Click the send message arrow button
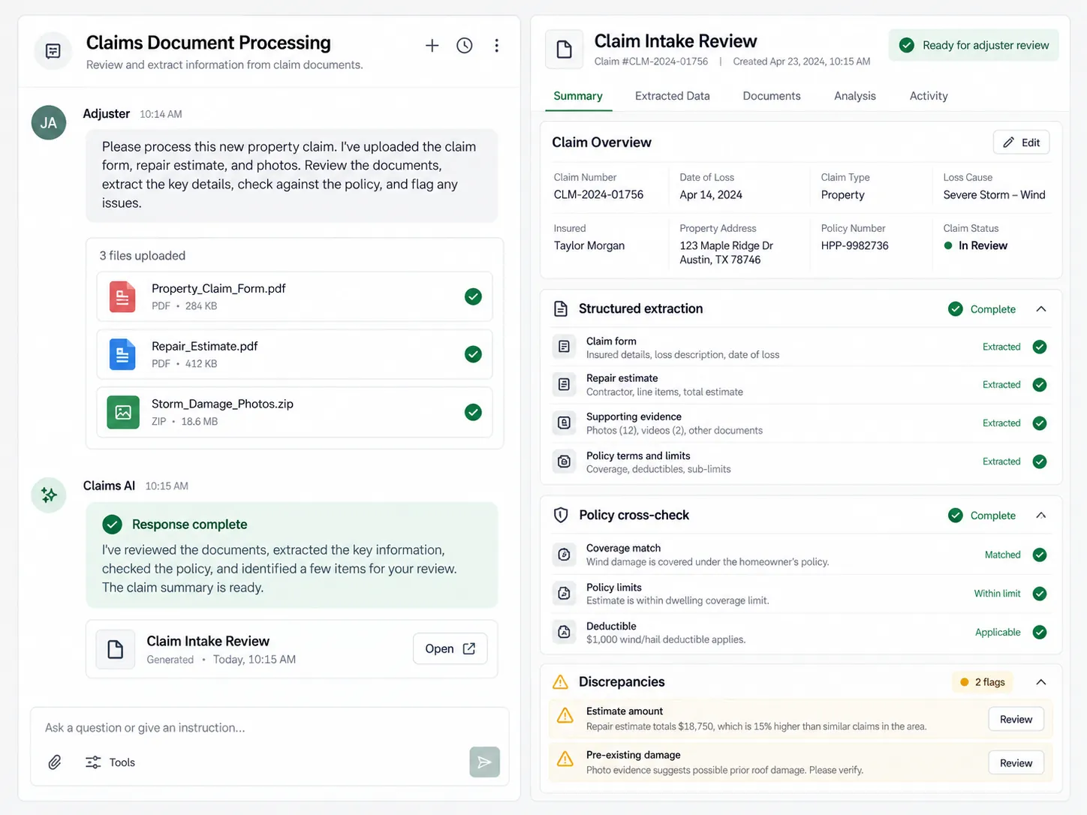This screenshot has height=815, width=1087. 485,762
